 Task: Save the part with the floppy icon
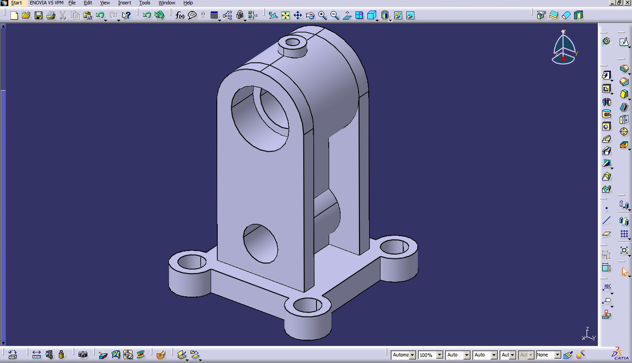tap(39, 15)
